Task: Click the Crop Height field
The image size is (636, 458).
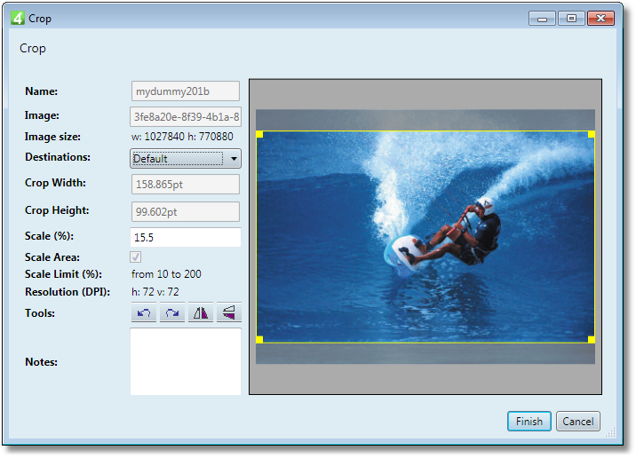Action: (x=186, y=212)
